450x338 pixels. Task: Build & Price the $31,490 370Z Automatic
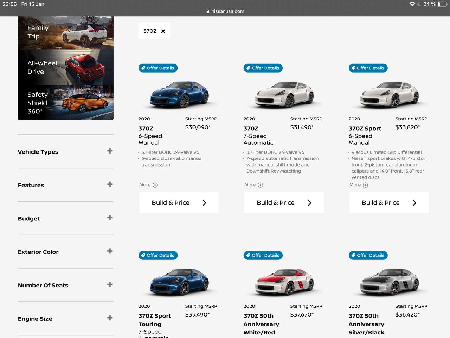(284, 202)
